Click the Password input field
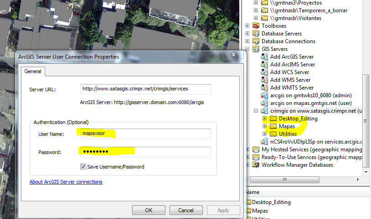371x219 pixels. point(146,152)
